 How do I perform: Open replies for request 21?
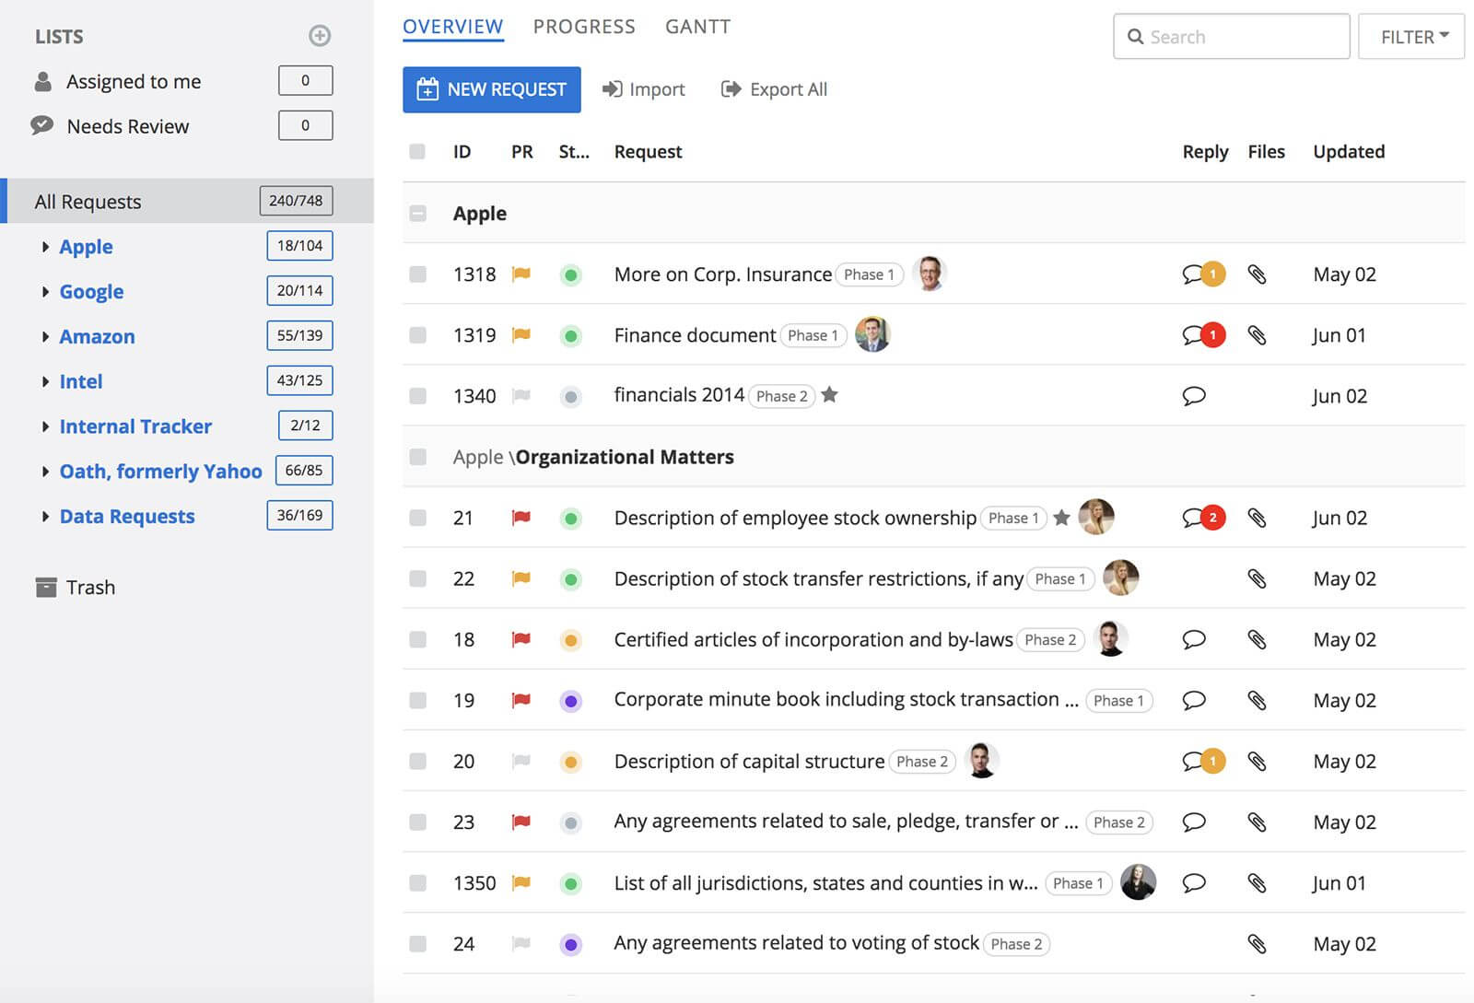tap(1203, 518)
